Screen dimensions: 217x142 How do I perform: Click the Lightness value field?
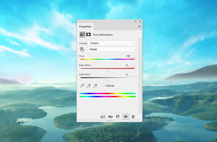click(x=131, y=74)
